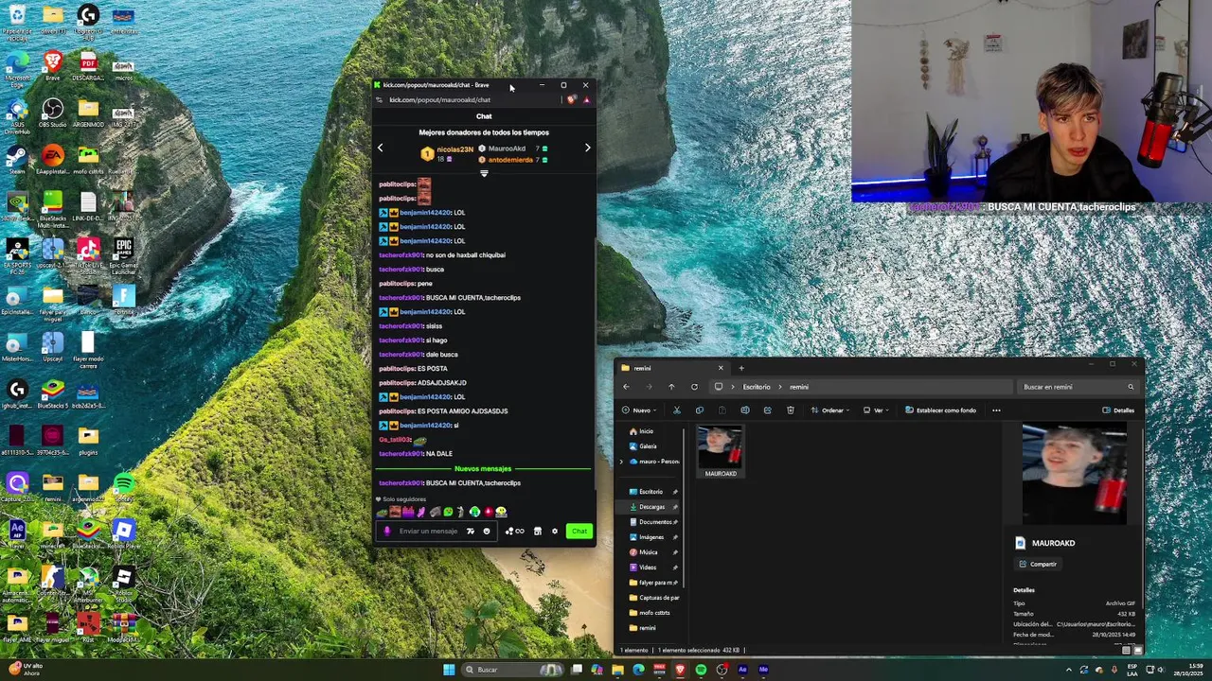Viewport: 1212px width, 681px height.
Task: Click the Windows taskbar Buscar search box
Action: [510, 670]
